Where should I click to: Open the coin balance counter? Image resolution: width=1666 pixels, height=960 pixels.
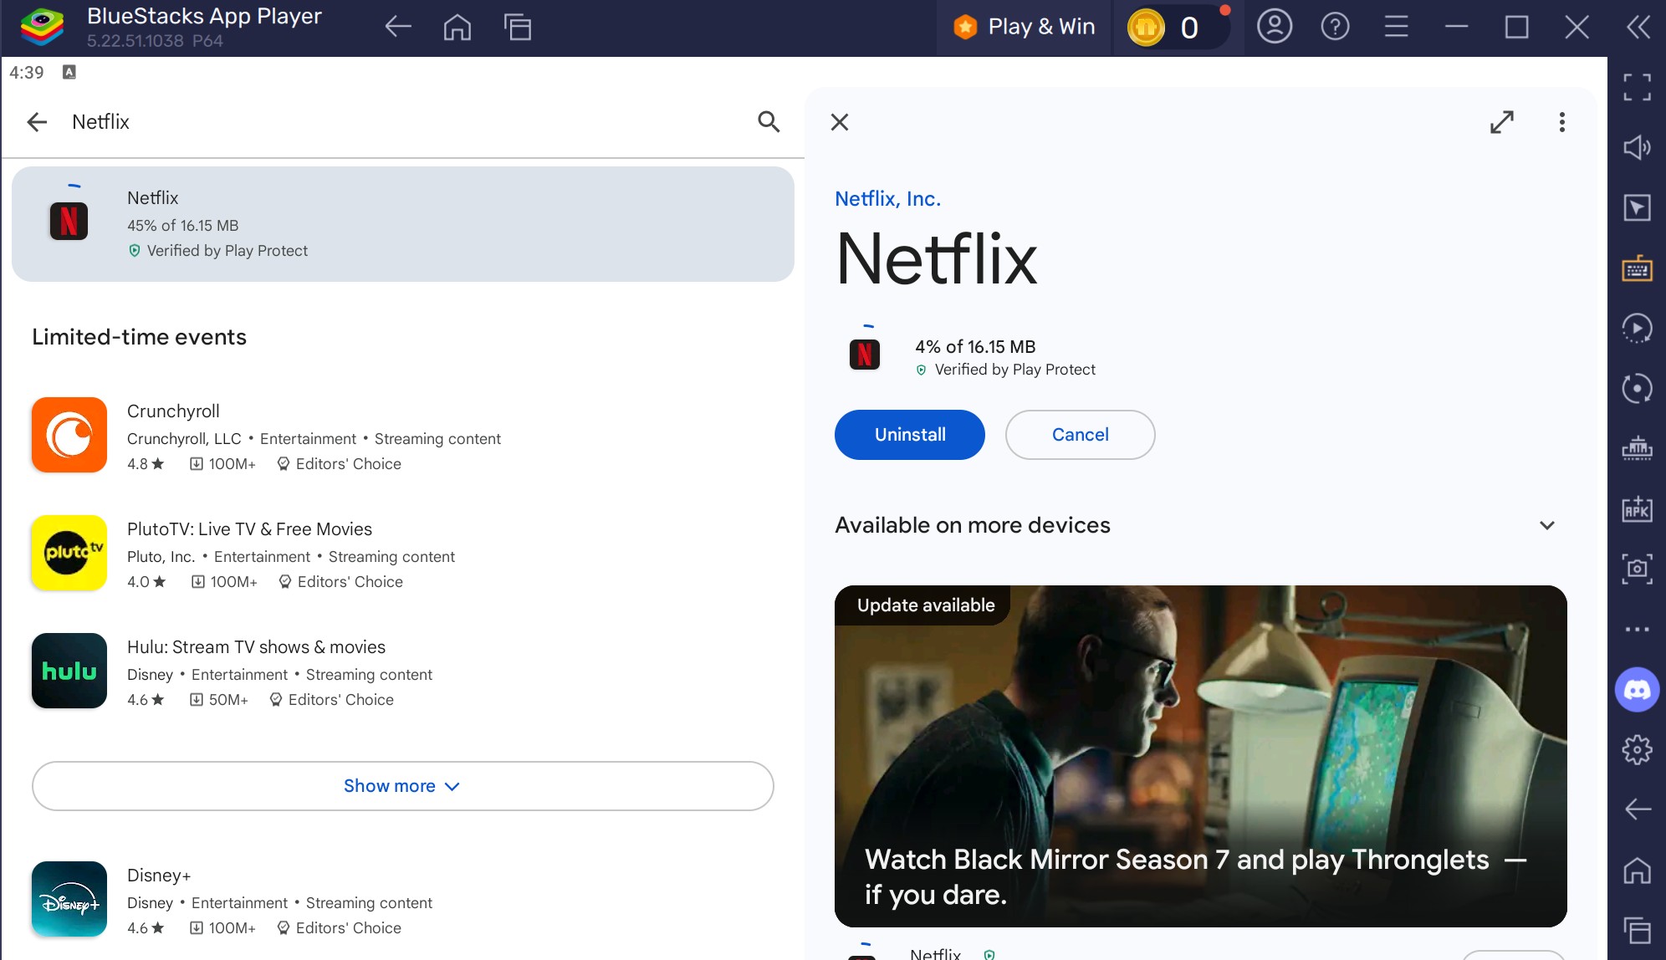pyautogui.click(x=1178, y=27)
